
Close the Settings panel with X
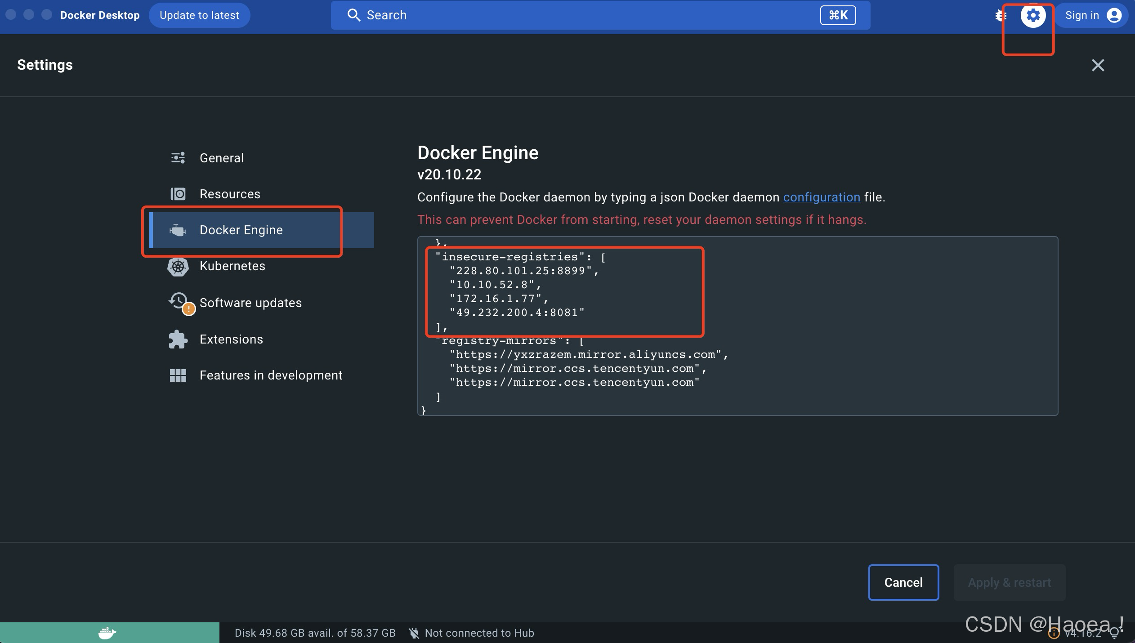coord(1098,65)
